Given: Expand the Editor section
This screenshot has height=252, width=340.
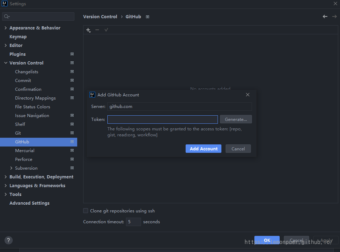Looking at the screenshot, I should (x=6, y=45).
